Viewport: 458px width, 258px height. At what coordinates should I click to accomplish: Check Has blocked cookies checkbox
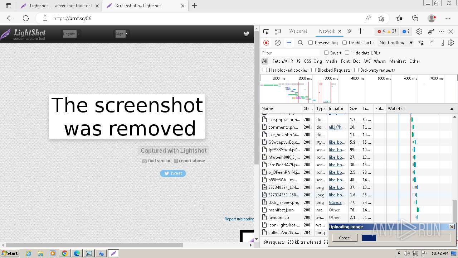(x=265, y=70)
